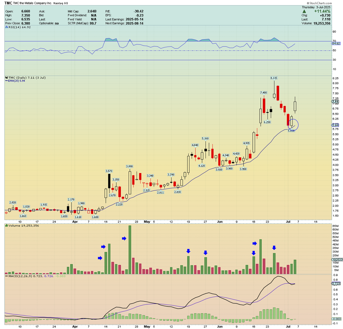Screen dimensions: 343x329
Task: Click the 'TMC (Daily) 7.11 (3 Jul)' legend
Action: 27,78
